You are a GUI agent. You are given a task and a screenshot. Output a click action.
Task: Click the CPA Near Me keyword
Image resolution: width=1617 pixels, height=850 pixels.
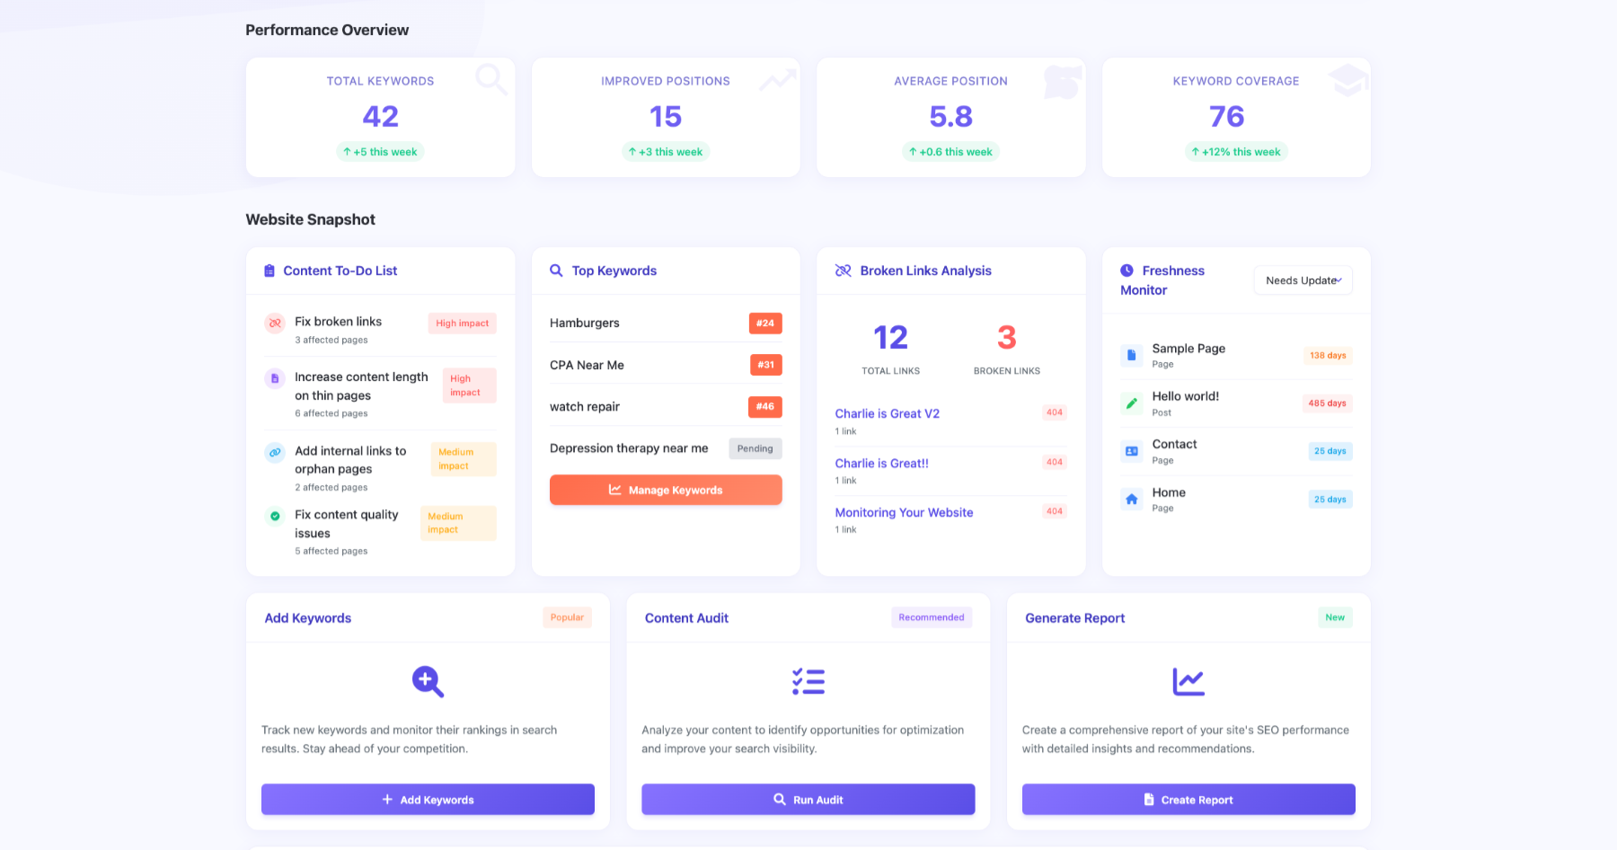(587, 365)
